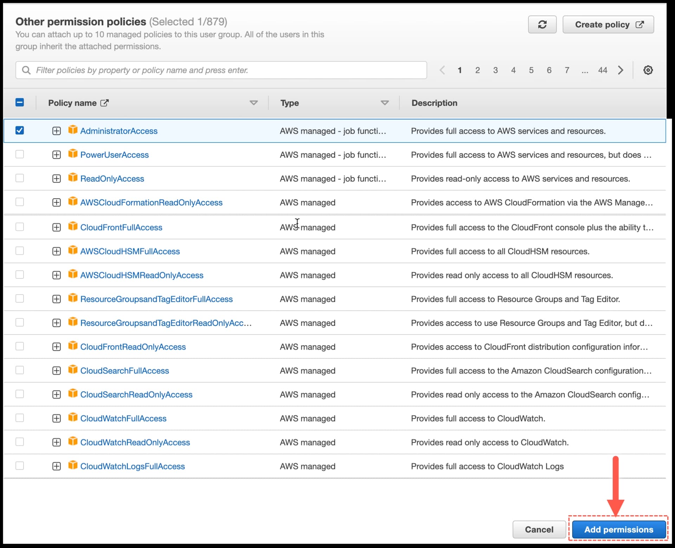675x548 pixels.
Task: Go to page 4
Action: (x=513, y=70)
